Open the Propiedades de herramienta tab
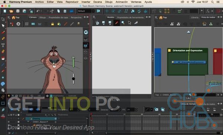The width and height of the screenshot is (223, 135). click(x=130, y=17)
